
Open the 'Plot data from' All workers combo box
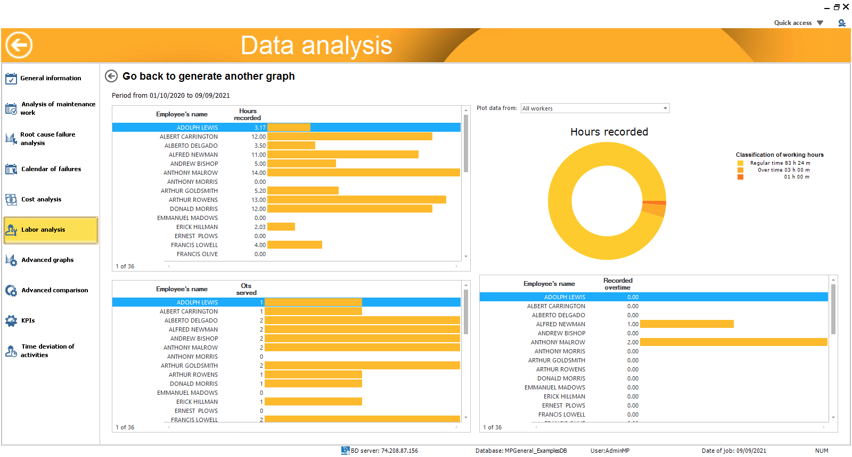[595, 108]
